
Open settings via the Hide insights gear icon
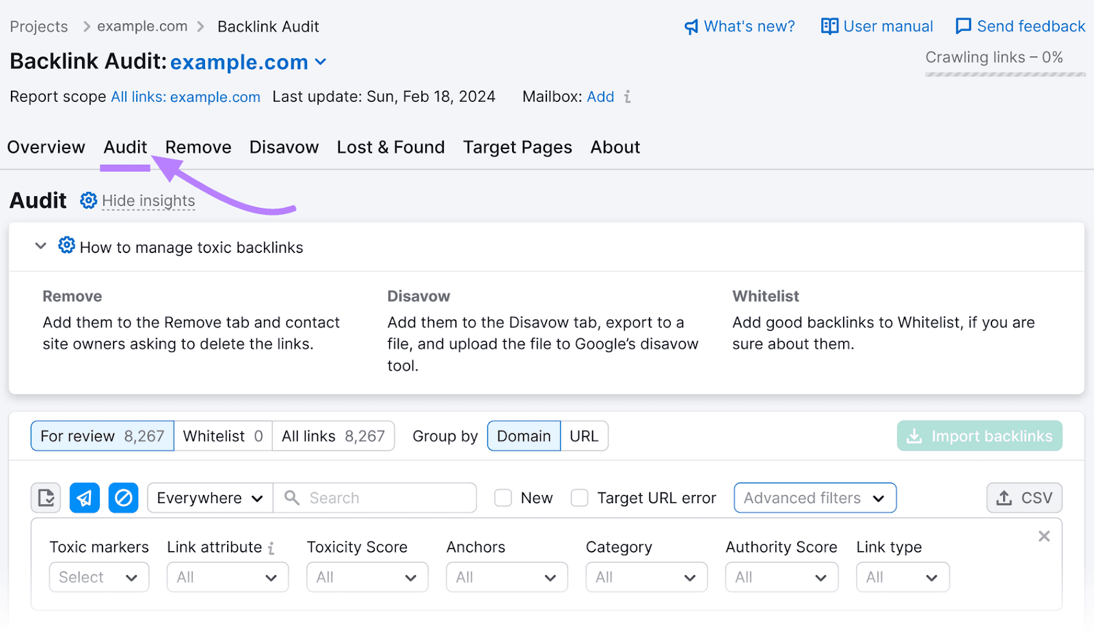tap(88, 200)
